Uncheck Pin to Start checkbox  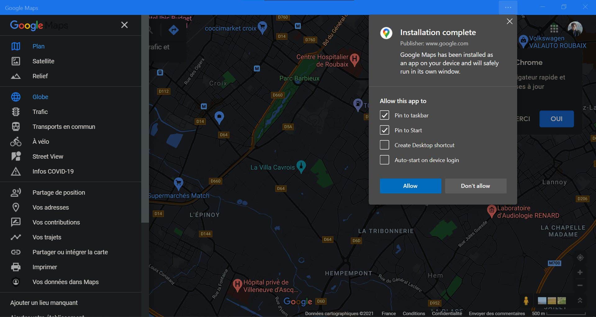[x=384, y=130]
